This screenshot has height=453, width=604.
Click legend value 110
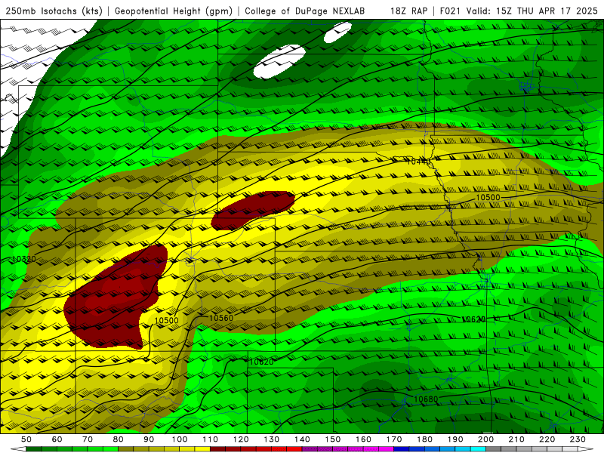click(211, 439)
